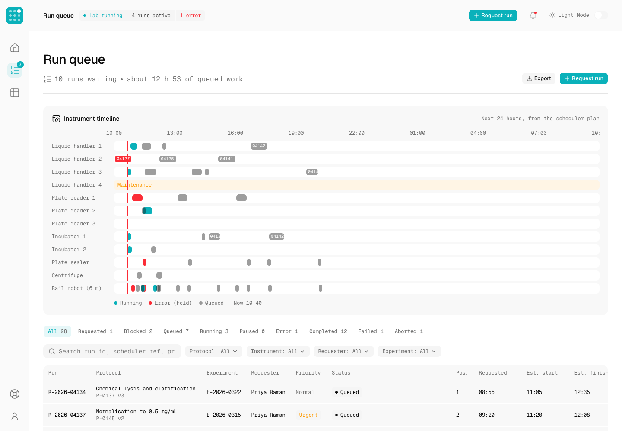Viewport: 622px width, 431px height.
Task: Select the Completed 12 tab
Action: [x=328, y=331]
